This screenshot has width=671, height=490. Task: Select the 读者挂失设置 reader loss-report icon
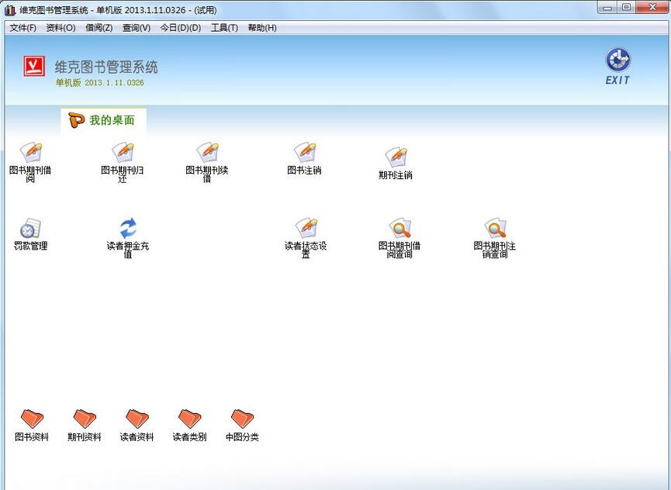tap(304, 230)
